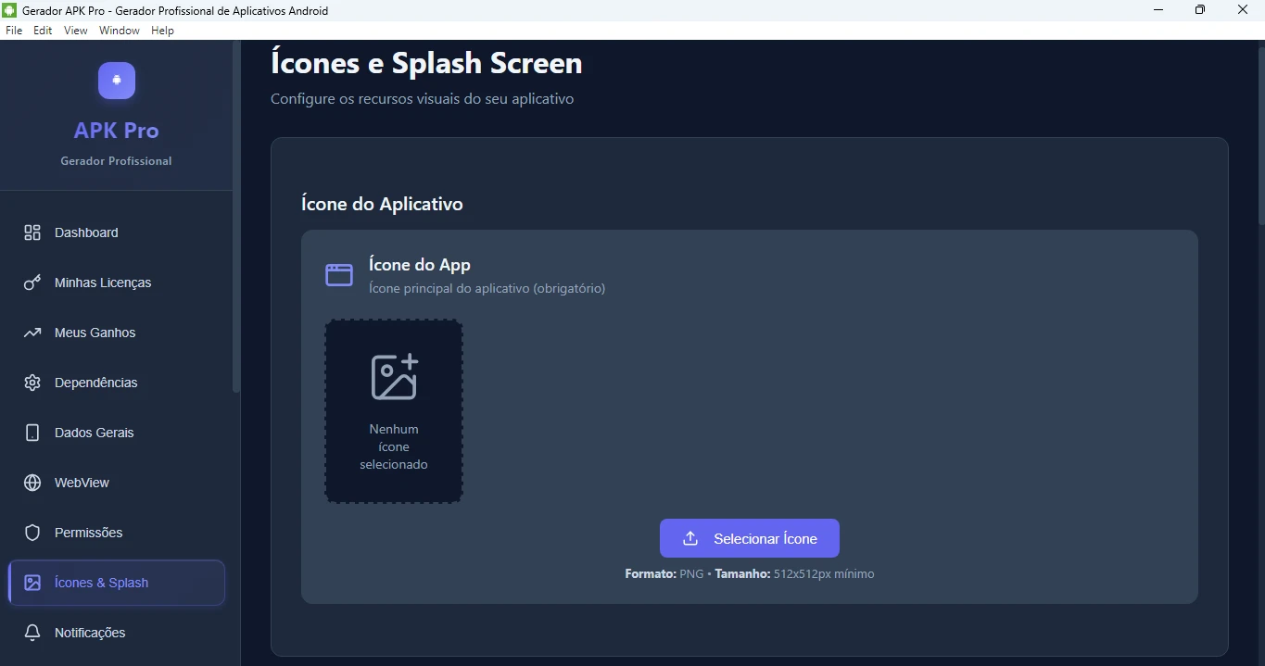Click the APK Pro logo icon
This screenshot has height=666, width=1265.
click(x=117, y=81)
